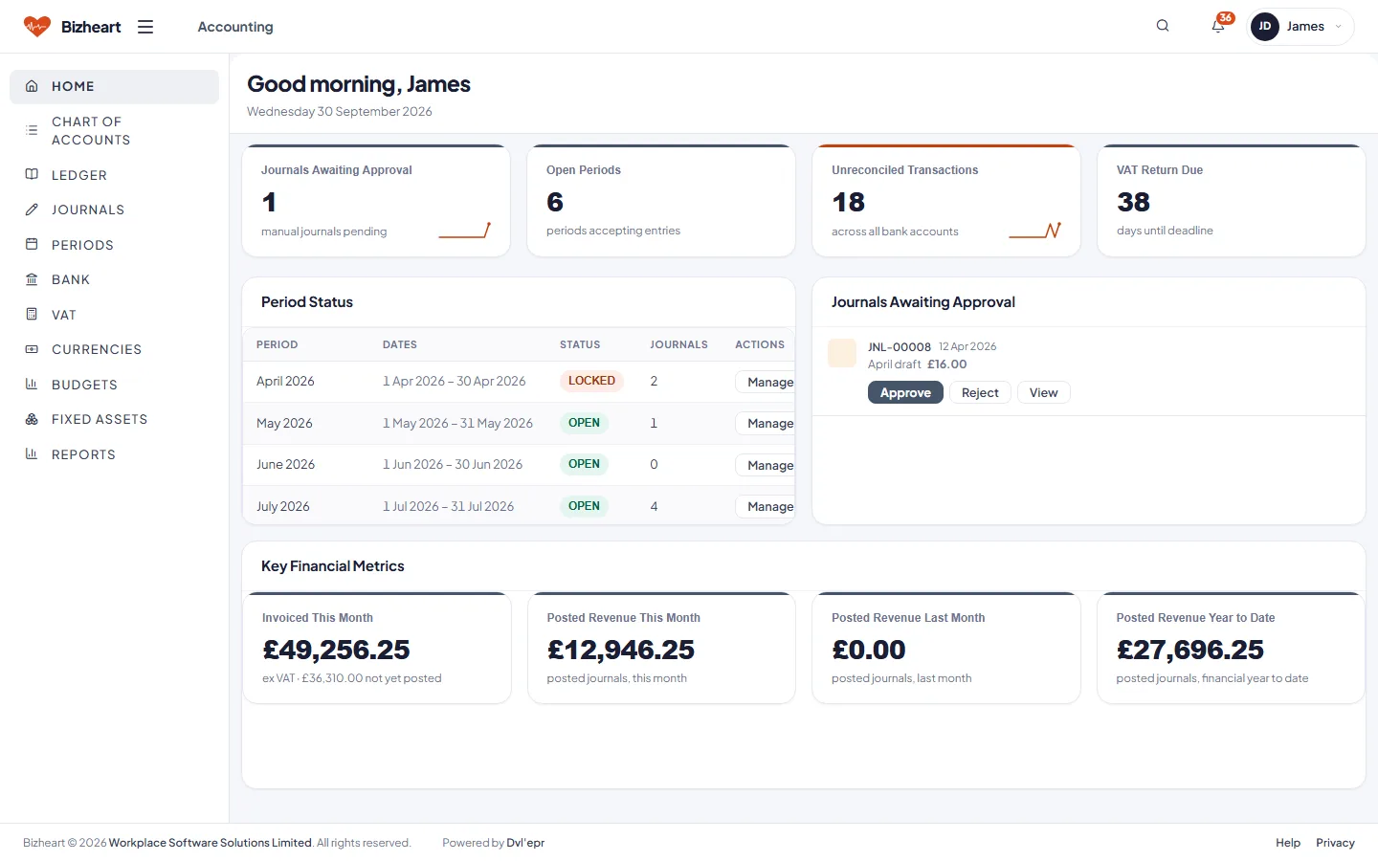Open Bank menu item

(x=114, y=279)
